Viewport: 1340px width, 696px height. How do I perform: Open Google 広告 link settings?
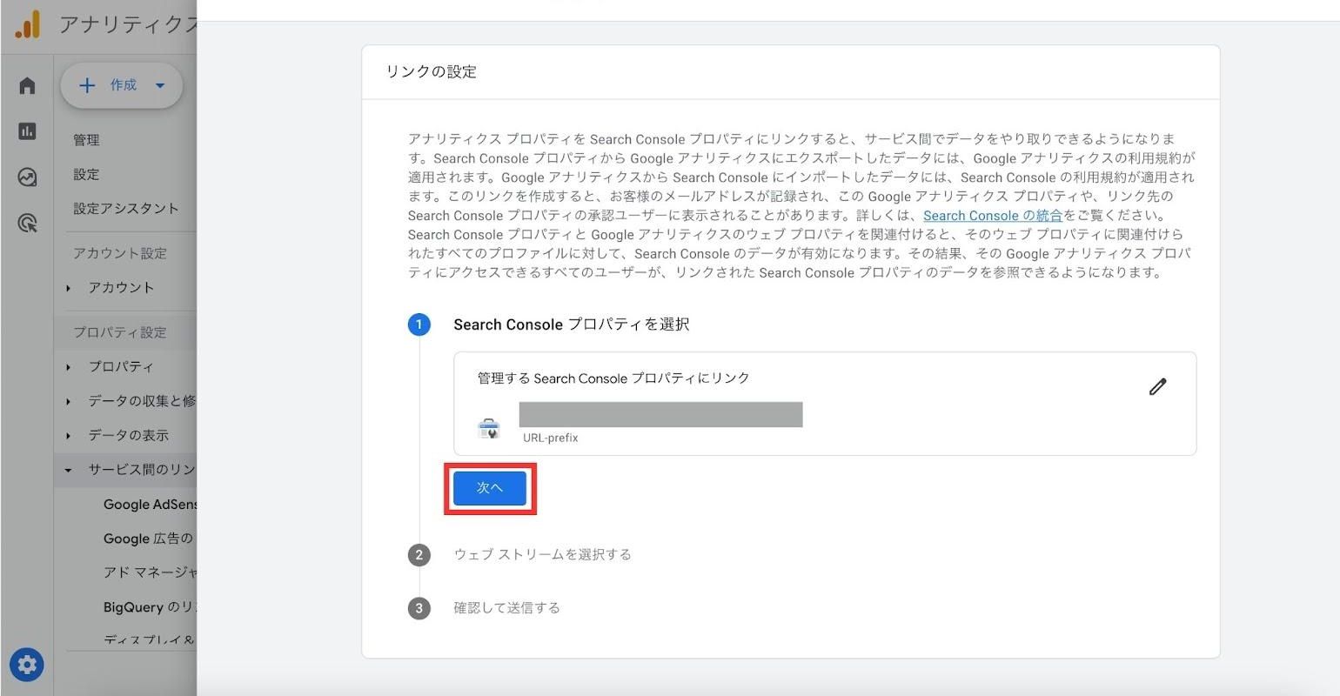(149, 539)
